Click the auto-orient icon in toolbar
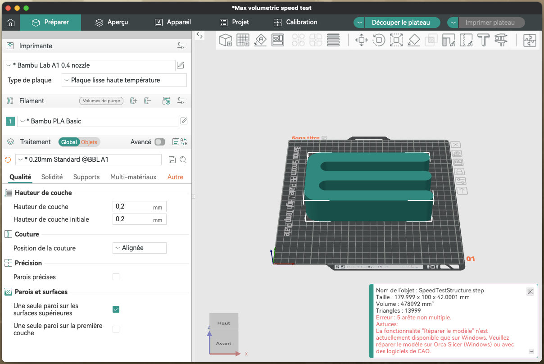This screenshot has width=544, height=364. pyautogui.click(x=260, y=40)
